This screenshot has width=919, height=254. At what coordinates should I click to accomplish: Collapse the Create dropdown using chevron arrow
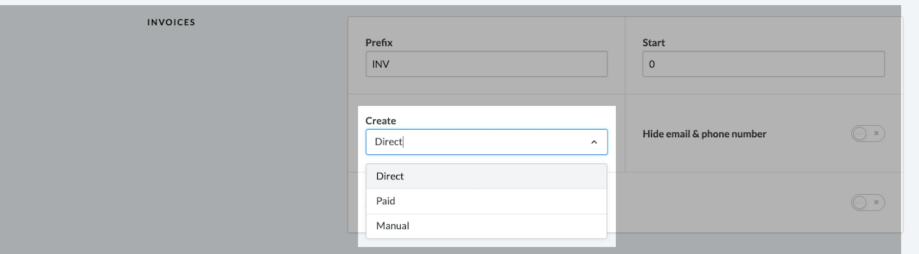594,142
